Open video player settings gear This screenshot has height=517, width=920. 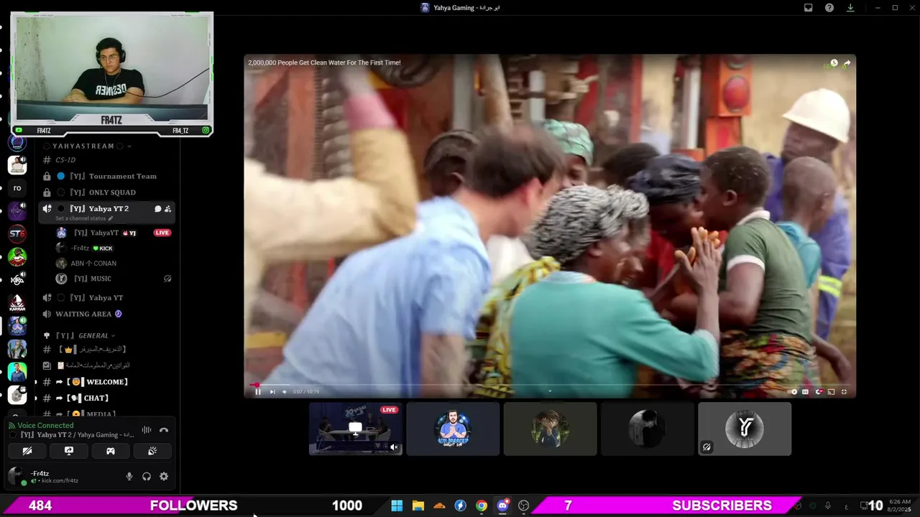818,391
